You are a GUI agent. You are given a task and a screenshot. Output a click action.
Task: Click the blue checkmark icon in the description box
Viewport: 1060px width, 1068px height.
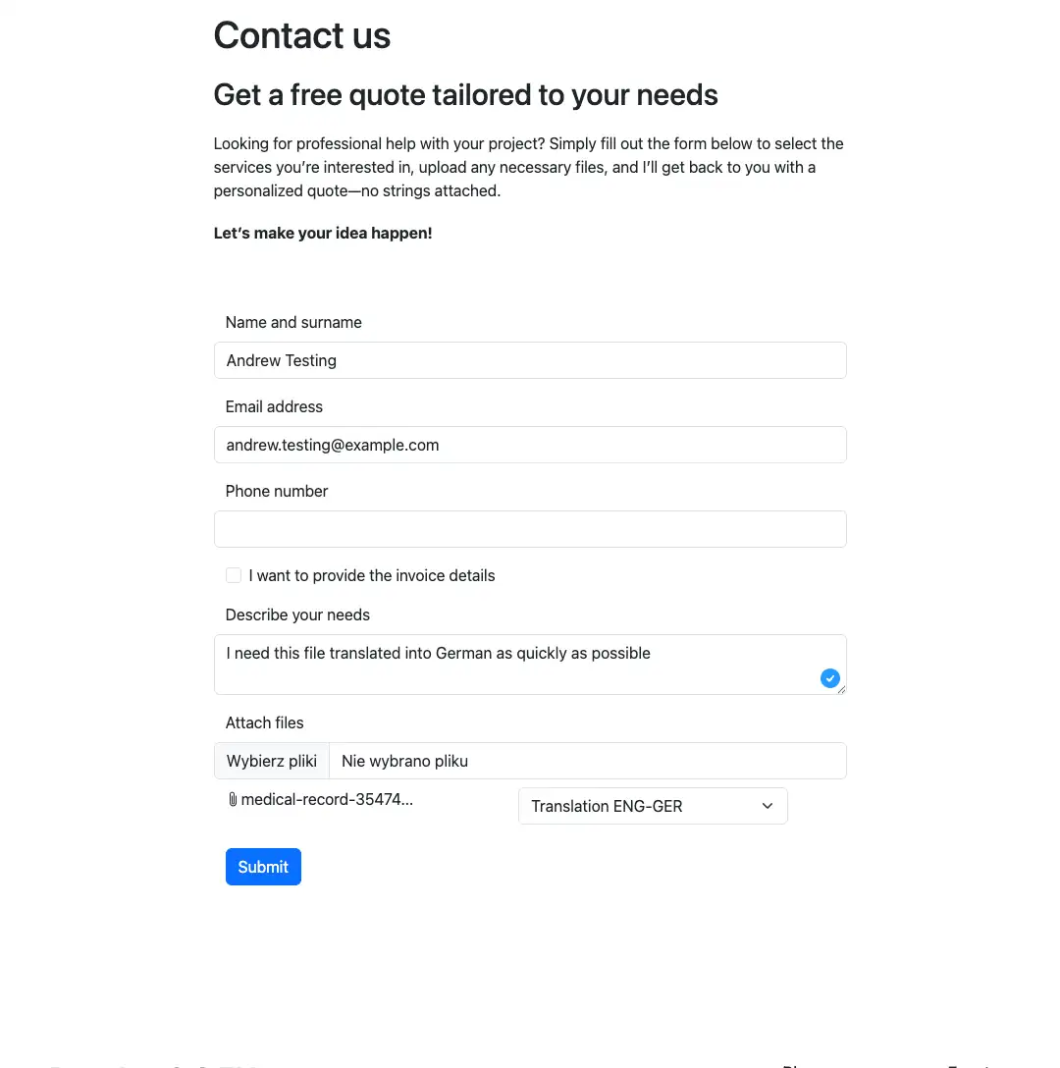[x=829, y=677]
